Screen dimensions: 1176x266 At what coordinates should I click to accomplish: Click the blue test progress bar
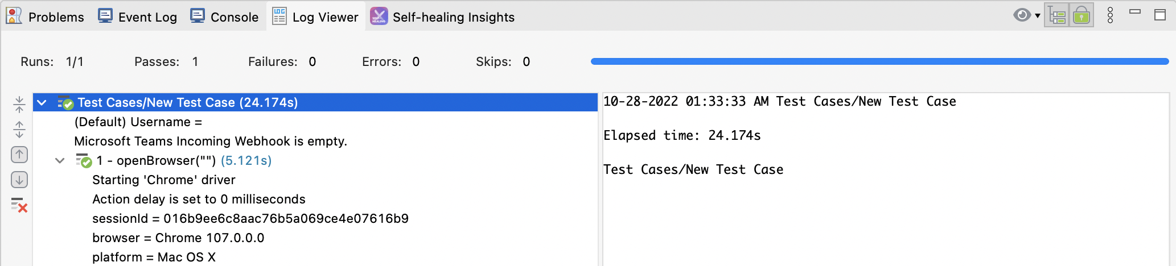[x=879, y=61]
